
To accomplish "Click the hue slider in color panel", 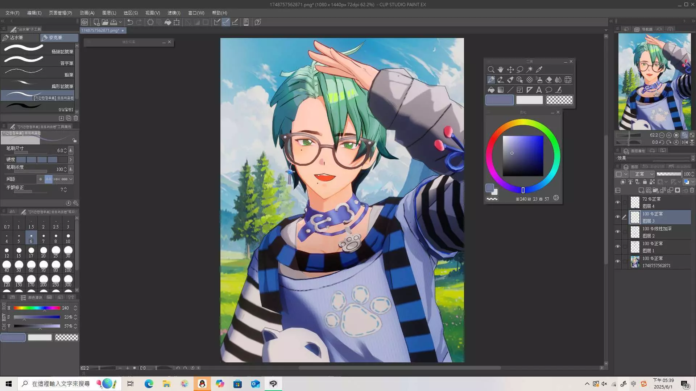I will [x=37, y=308].
